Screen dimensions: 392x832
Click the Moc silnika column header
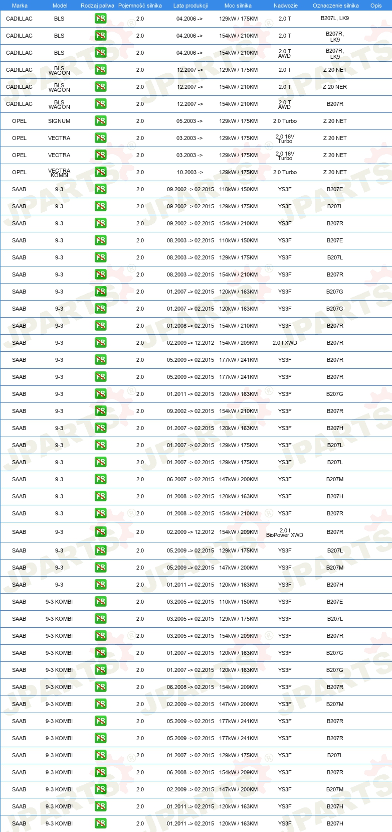click(x=238, y=6)
